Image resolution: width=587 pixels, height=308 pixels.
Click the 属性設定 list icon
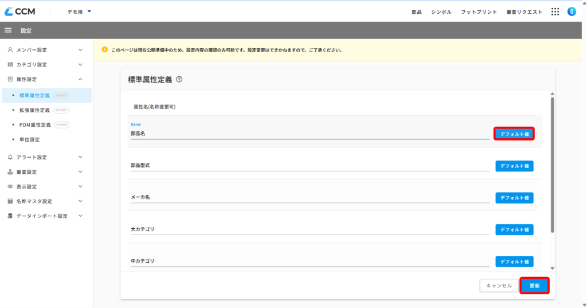point(10,79)
